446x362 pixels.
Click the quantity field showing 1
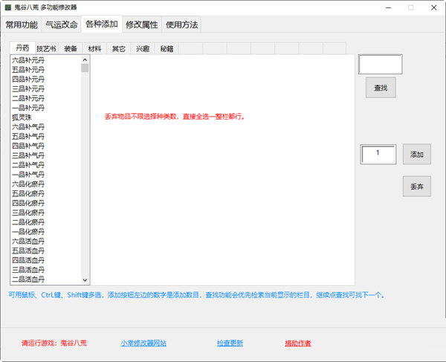pos(378,155)
